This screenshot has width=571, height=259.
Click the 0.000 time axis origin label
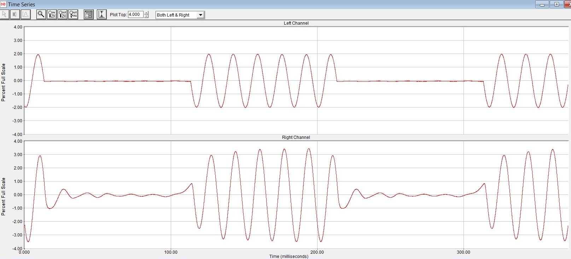[x=24, y=252]
